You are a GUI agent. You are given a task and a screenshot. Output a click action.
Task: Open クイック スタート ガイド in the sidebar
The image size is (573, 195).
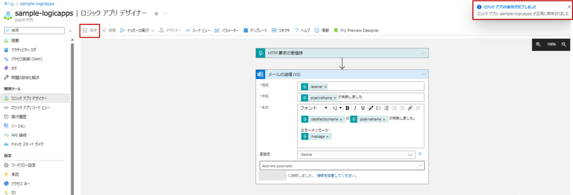point(24,144)
